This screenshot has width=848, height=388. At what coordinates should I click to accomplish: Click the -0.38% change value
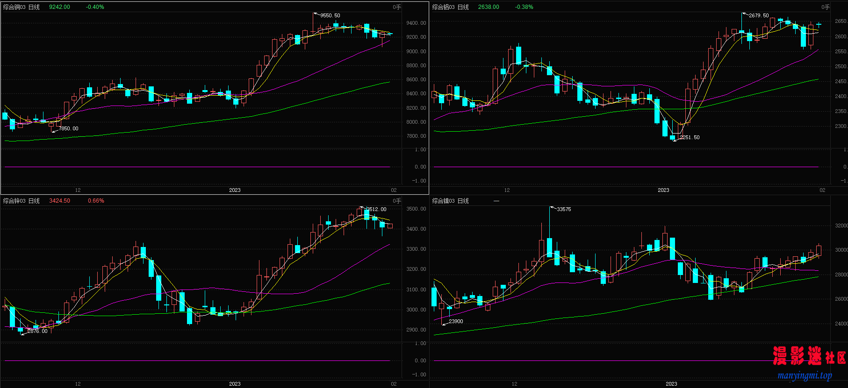click(x=524, y=7)
